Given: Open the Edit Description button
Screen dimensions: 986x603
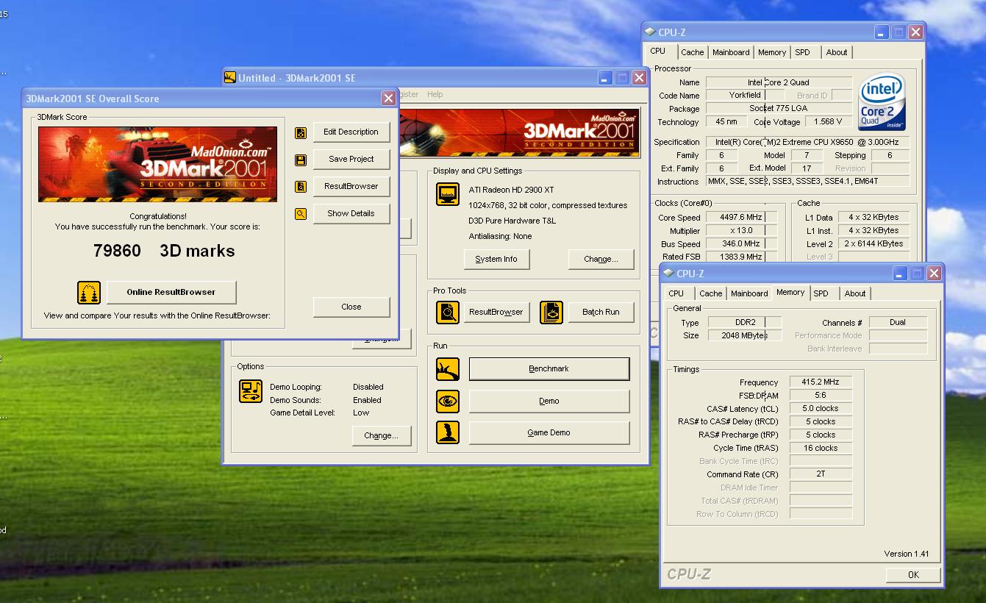Looking at the screenshot, I should (x=351, y=132).
